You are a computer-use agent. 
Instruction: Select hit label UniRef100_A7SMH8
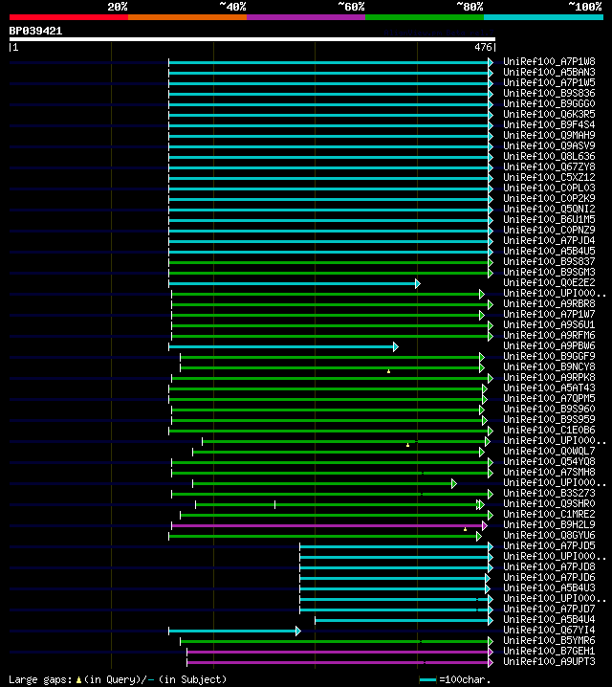[x=549, y=472]
